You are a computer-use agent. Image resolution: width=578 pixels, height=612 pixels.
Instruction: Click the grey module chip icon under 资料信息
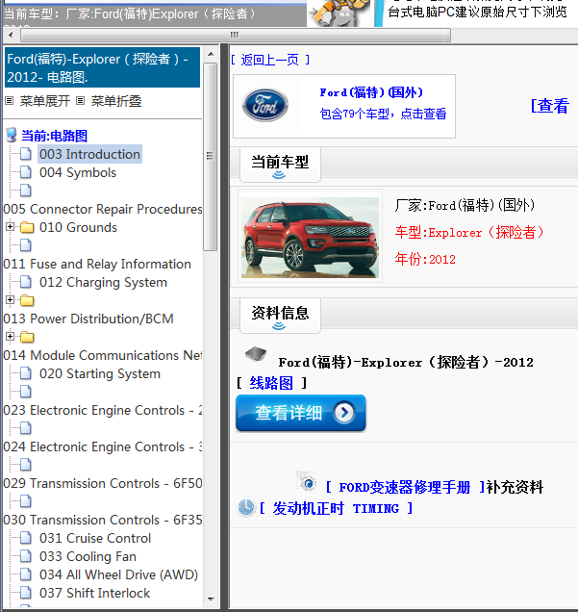pyautogui.click(x=256, y=354)
